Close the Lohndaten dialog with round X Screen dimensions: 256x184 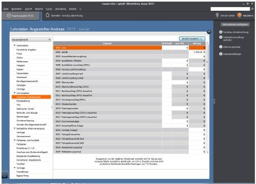(x=209, y=32)
